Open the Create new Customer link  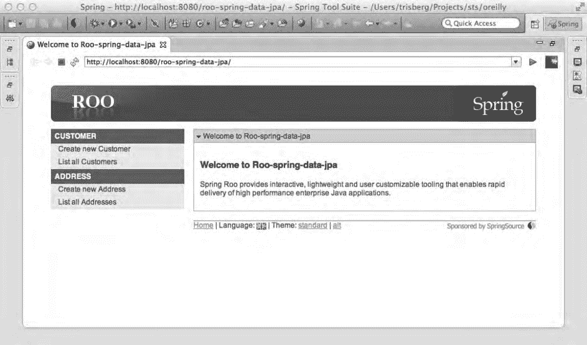(x=94, y=149)
